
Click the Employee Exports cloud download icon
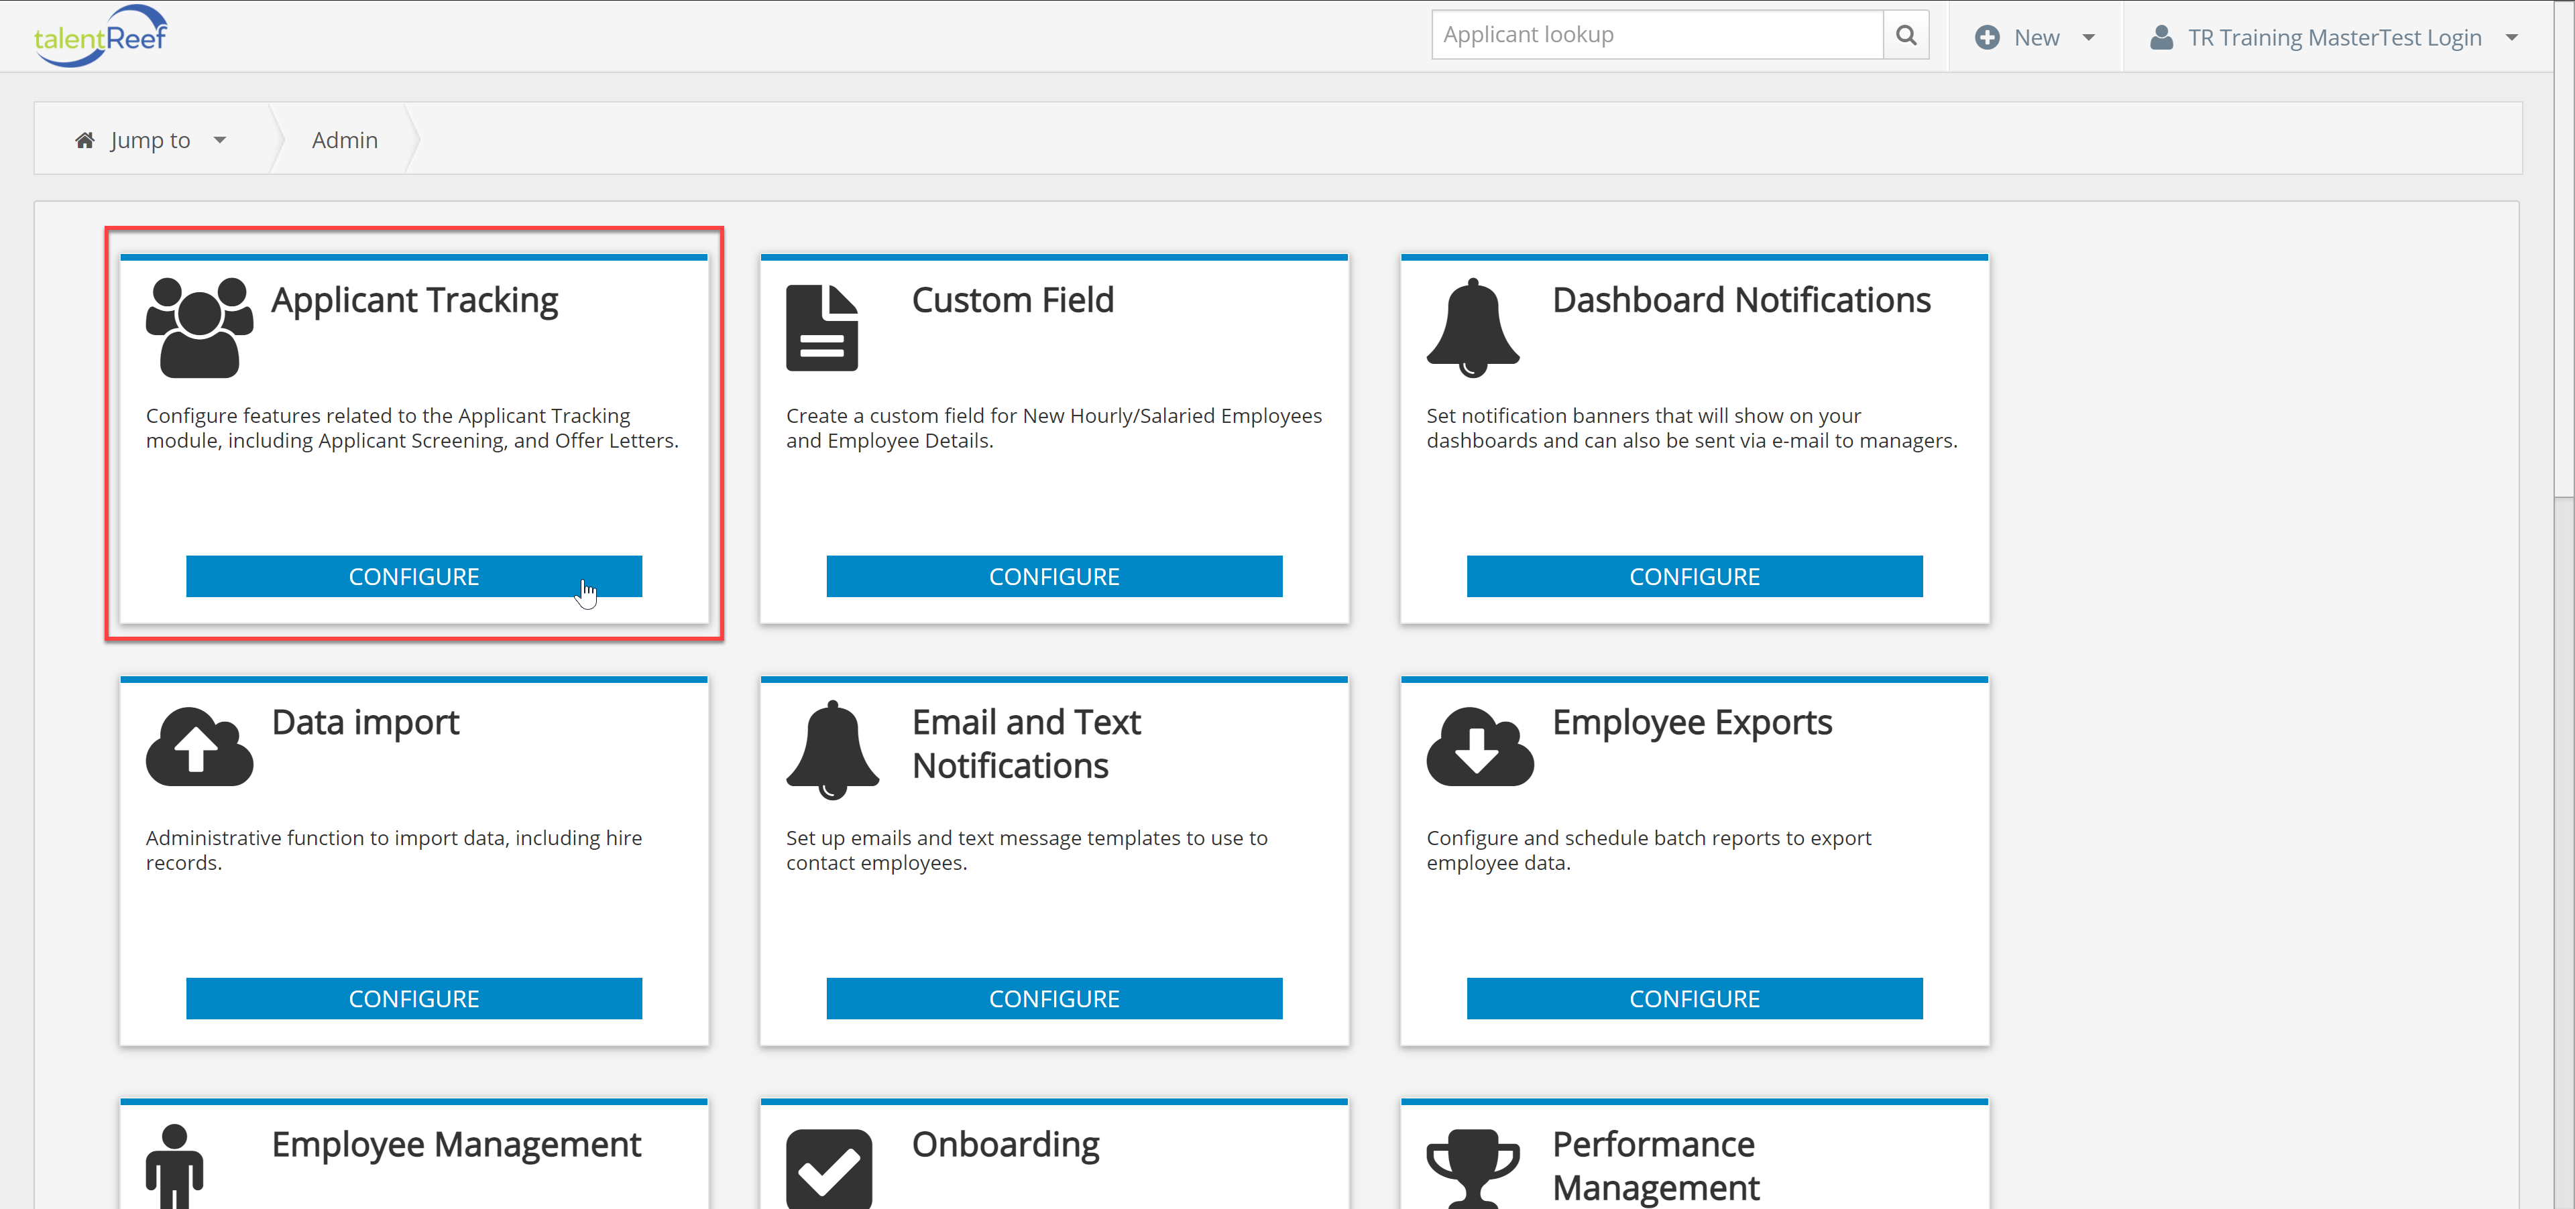1479,747
